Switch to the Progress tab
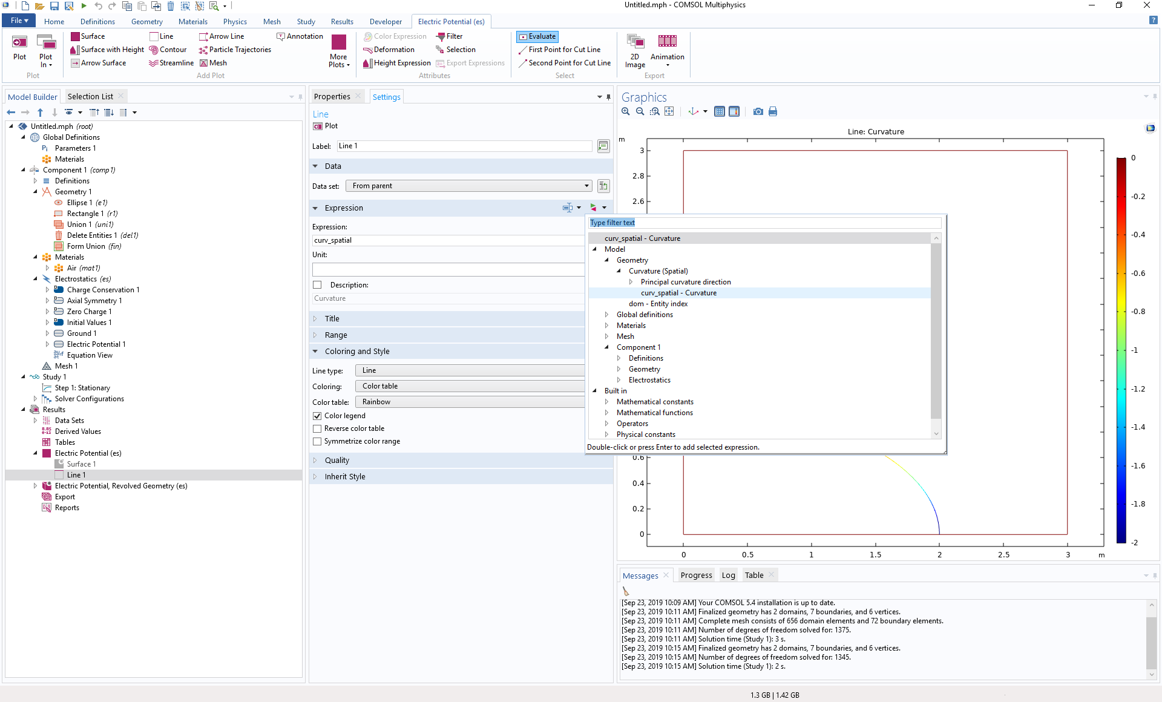The height and width of the screenshot is (702, 1162). click(696, 575)
